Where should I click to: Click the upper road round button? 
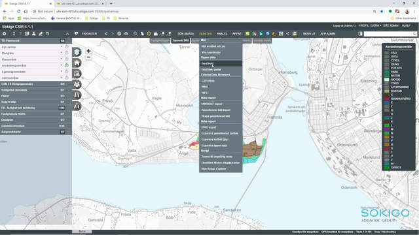pyautogui.click(x=77, y=95)
